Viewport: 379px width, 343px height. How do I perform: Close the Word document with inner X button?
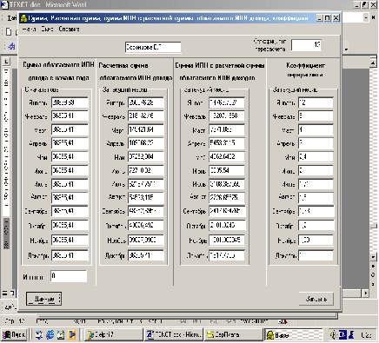click(x=373, y=18)
